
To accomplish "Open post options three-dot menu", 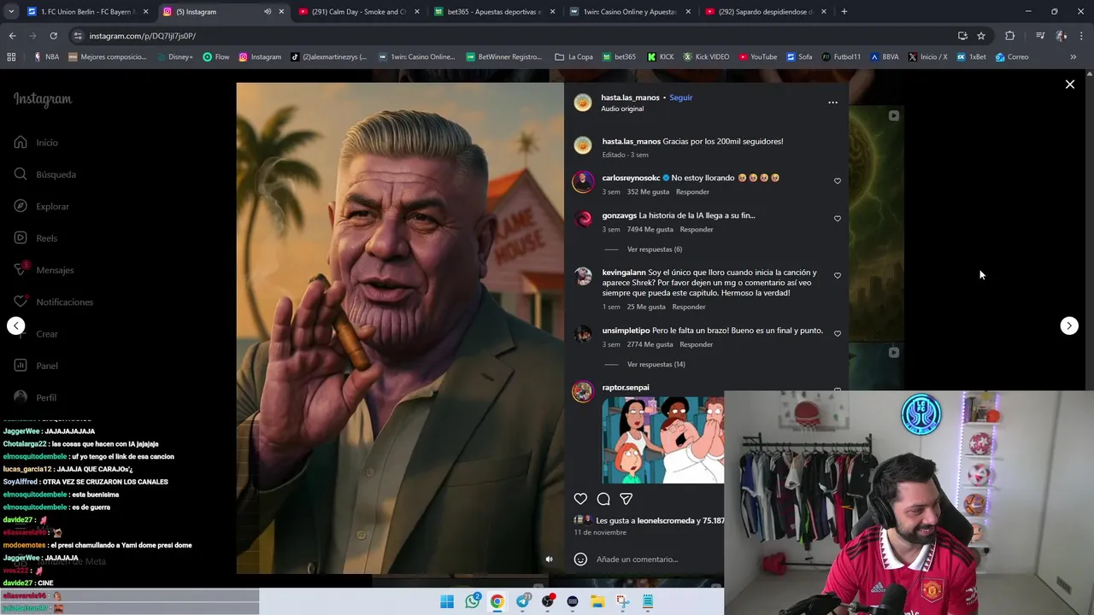I will 832,102.
